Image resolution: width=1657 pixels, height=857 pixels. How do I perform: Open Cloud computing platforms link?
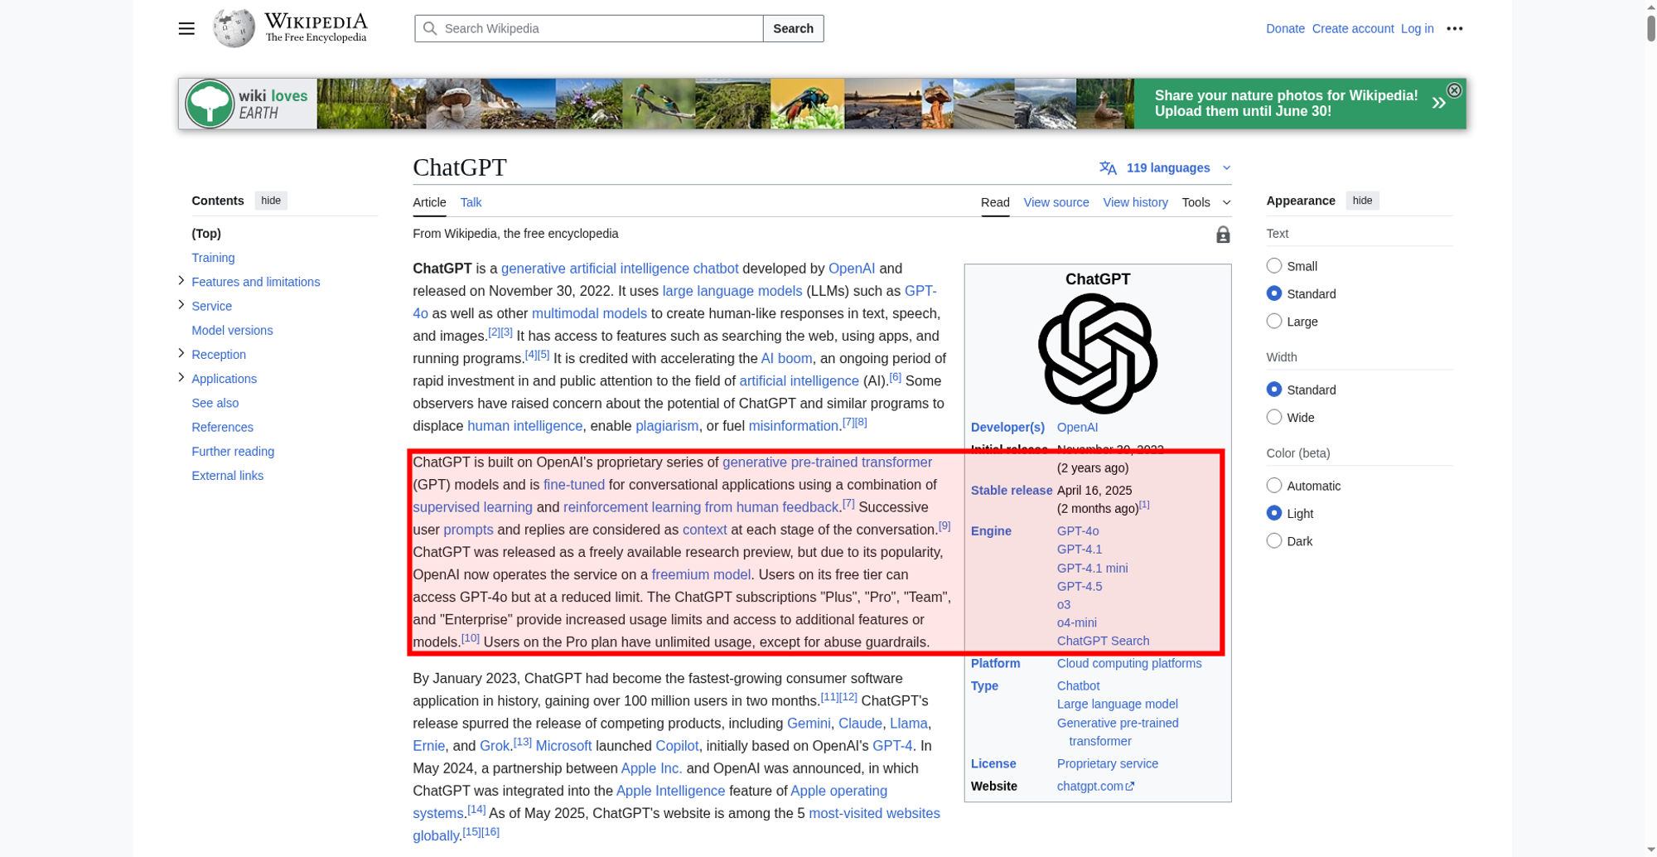pyautogui.click(x=1128, y=663)
